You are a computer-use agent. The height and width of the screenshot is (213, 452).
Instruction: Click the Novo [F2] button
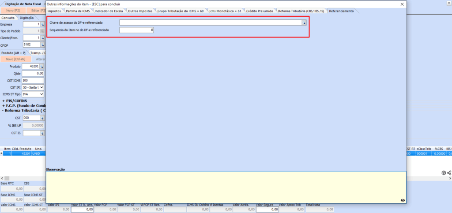point(13,10)
